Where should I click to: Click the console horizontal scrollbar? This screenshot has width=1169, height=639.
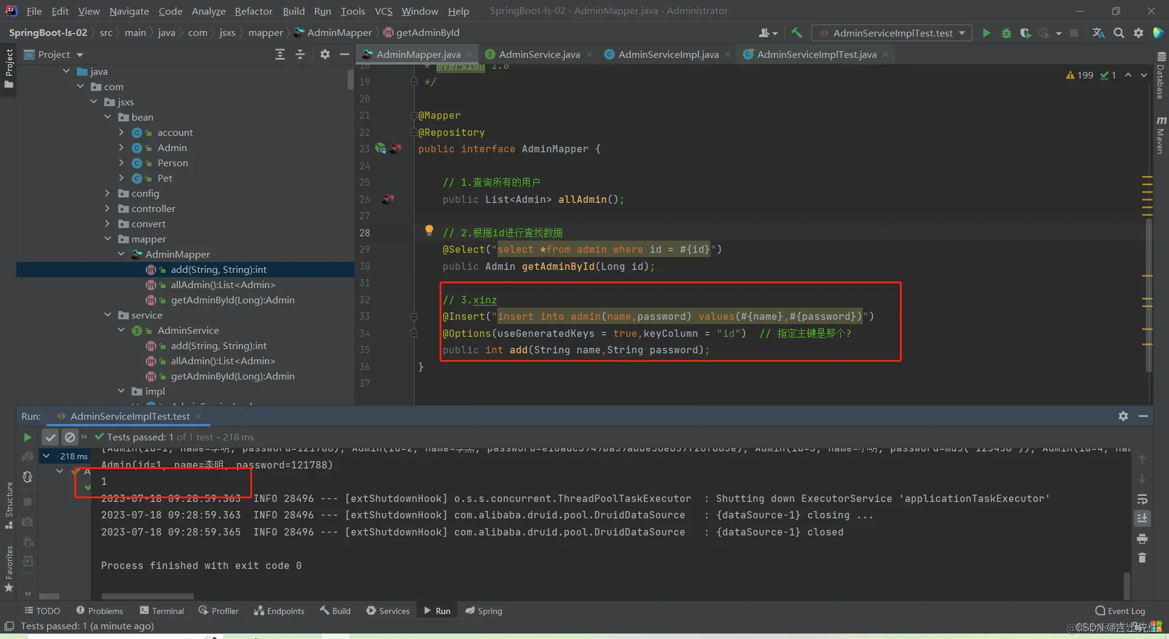click(147, 596)
